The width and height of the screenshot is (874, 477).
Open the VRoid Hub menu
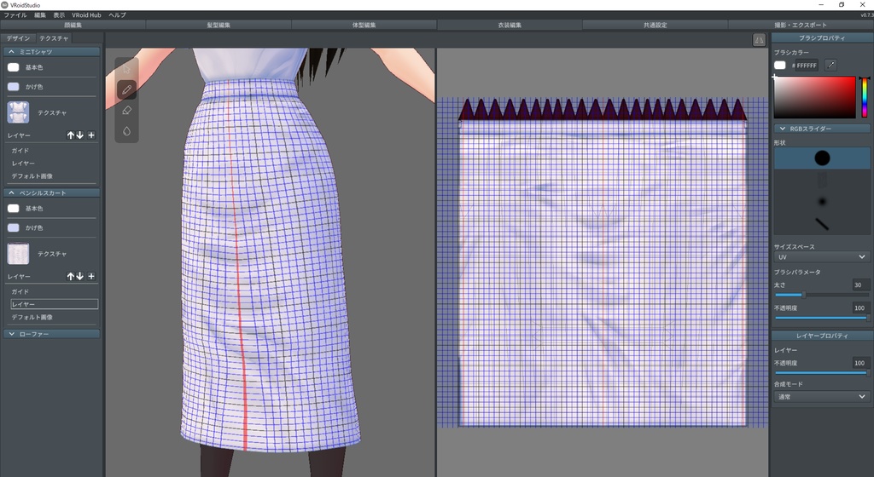click(86, 15)
